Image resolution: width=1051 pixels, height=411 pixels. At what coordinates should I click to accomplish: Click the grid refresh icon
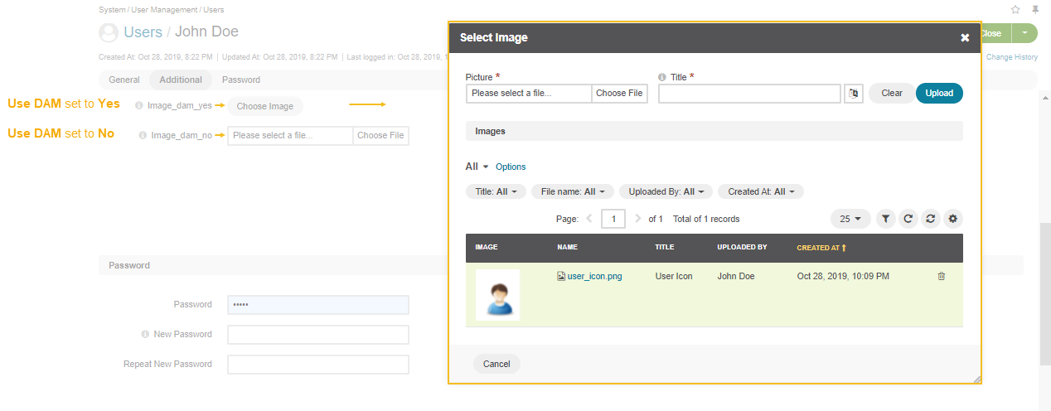pos(908,219)
